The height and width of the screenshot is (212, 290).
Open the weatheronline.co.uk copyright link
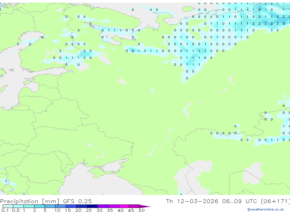pyautogui.click(x=266, y=209)
